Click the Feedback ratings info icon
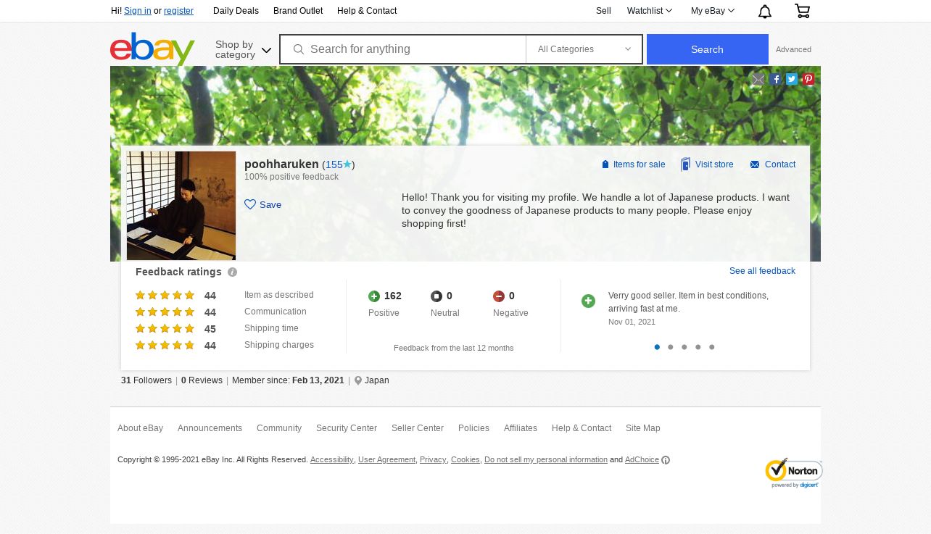The width and height of the screenshot is (931, 534). pos(232,272)
